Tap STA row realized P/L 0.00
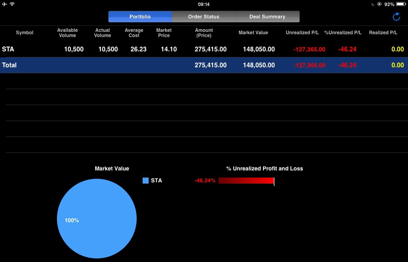This screenshot has width=408, height=262. pyautogui.click(x=398, y=49)
